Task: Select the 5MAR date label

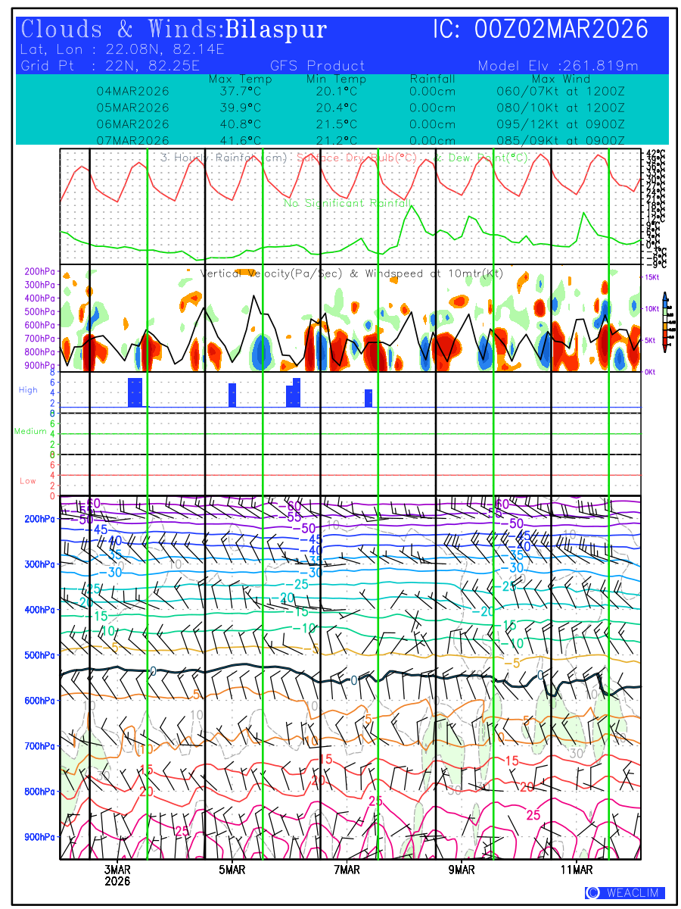Action: coord(232,870)
